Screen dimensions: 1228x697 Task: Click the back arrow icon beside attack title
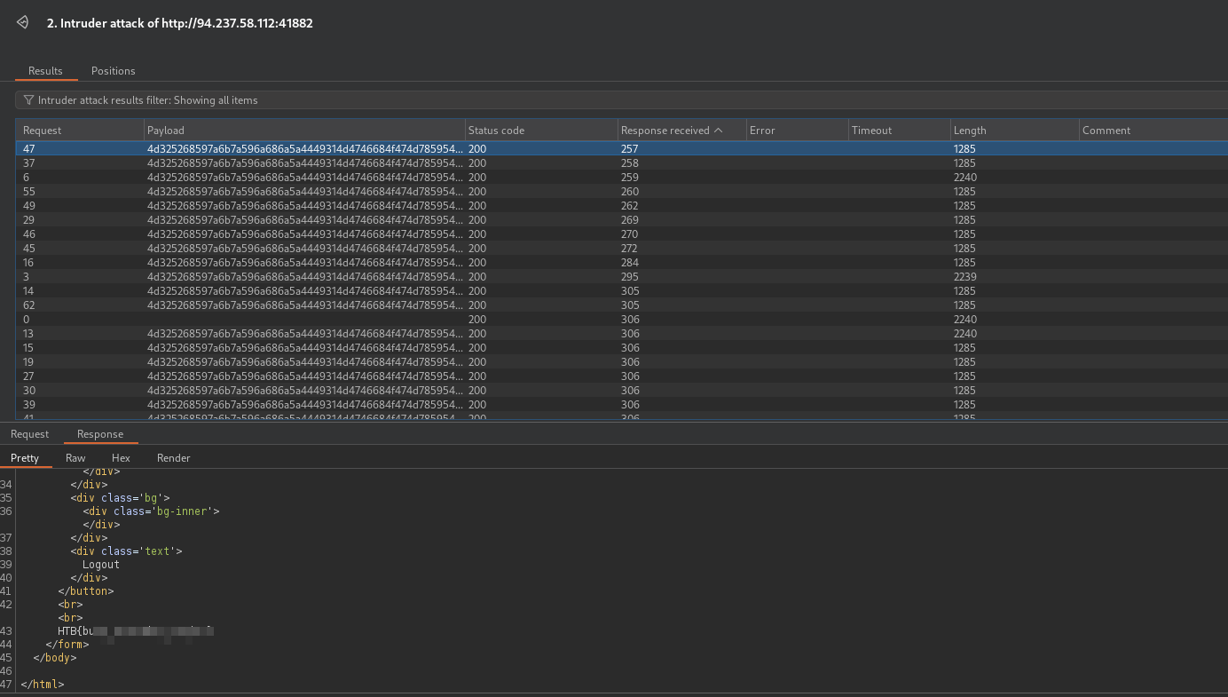23,23
